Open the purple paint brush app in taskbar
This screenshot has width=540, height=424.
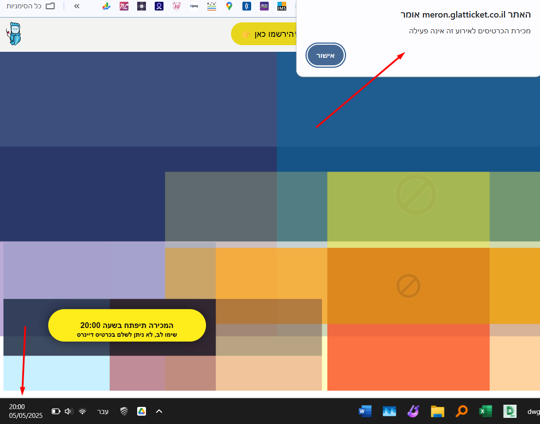(413, 411)
